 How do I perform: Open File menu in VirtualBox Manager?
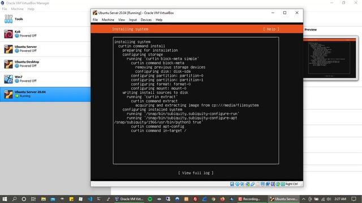[x=5, y=9]
